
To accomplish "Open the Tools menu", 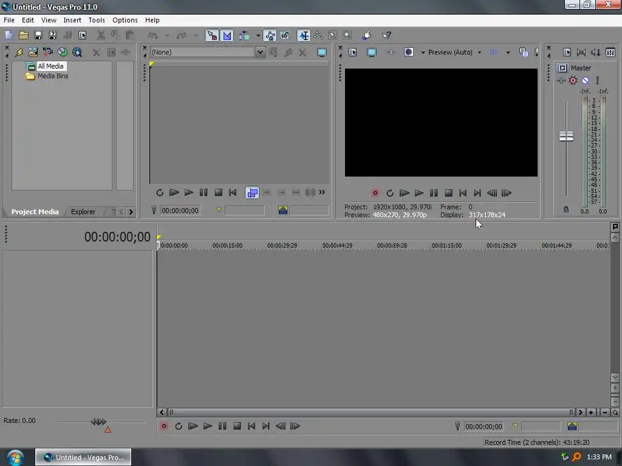I will coord(97,20).
